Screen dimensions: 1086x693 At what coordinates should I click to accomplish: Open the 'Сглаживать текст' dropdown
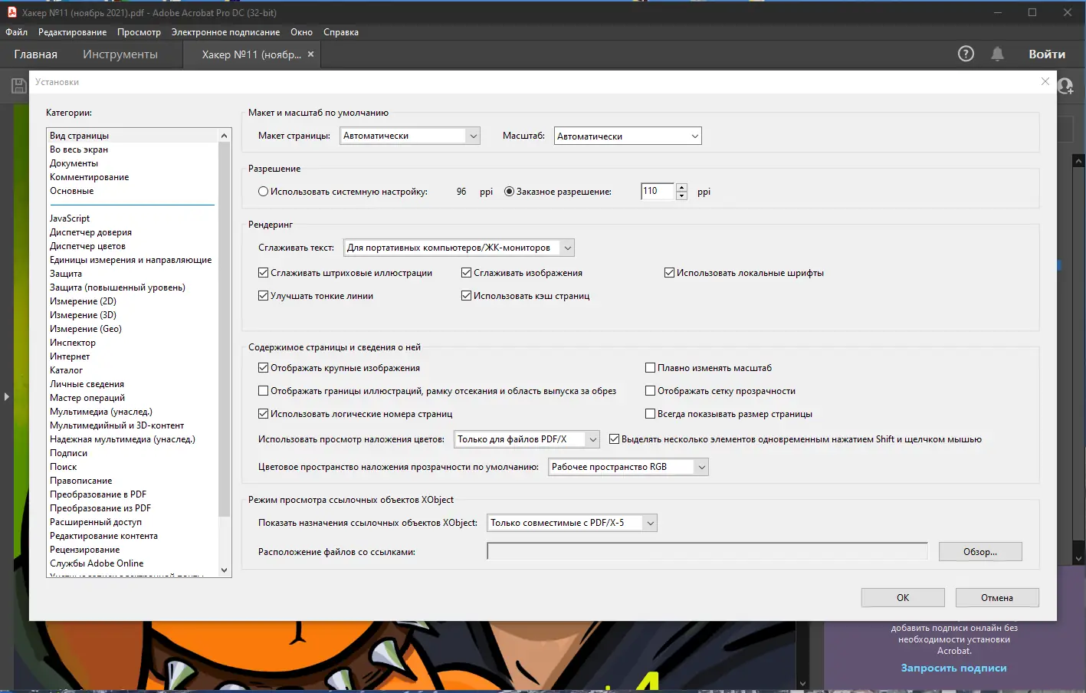tap(459, 248)
